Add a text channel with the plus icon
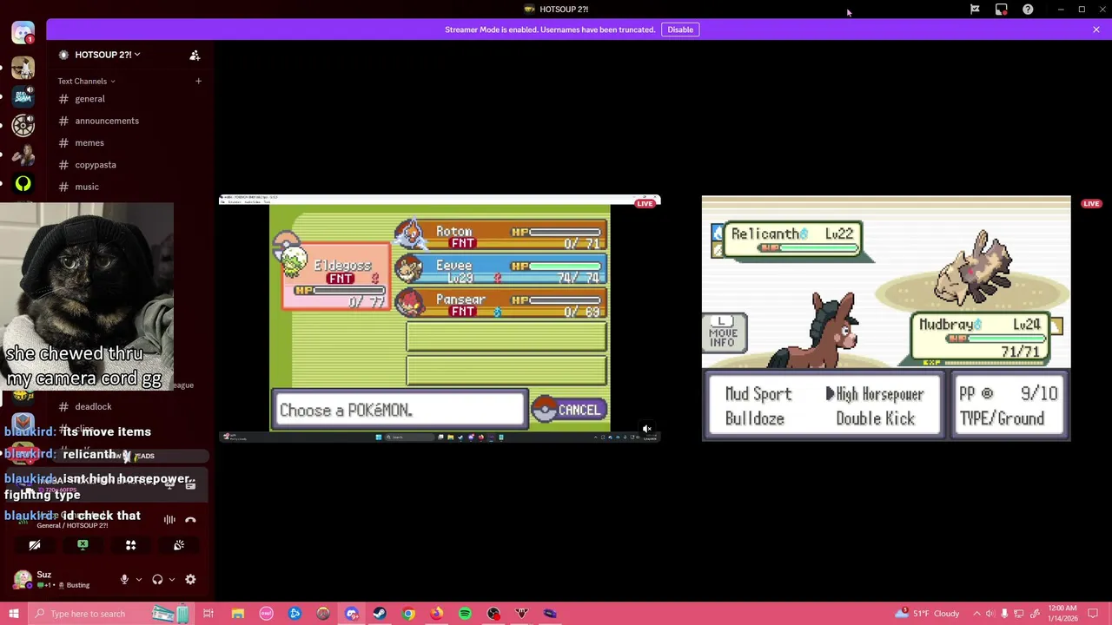Viewport: 1112px width, 625px height. coord(198,81)
